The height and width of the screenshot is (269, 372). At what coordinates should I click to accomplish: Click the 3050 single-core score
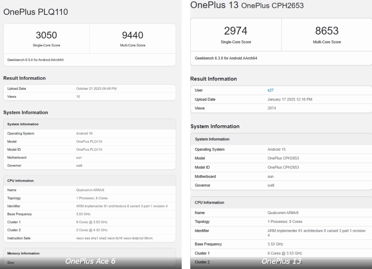[x=46, y=35]
